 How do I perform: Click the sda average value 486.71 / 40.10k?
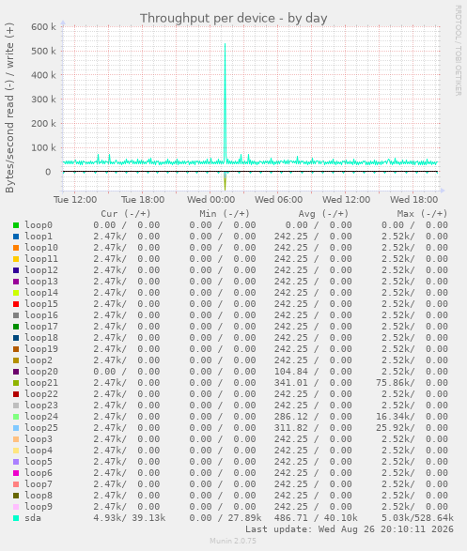click(316, 518)
